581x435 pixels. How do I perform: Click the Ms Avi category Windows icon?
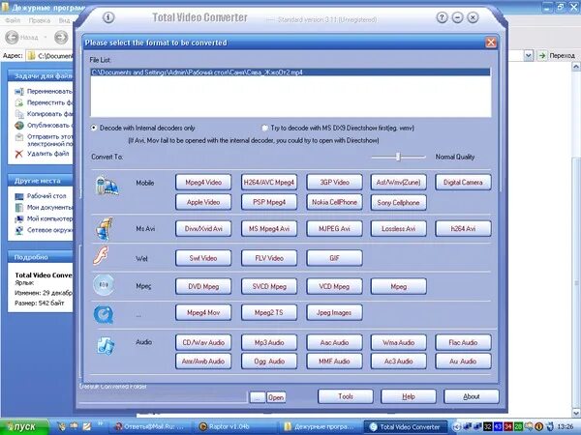105,228
